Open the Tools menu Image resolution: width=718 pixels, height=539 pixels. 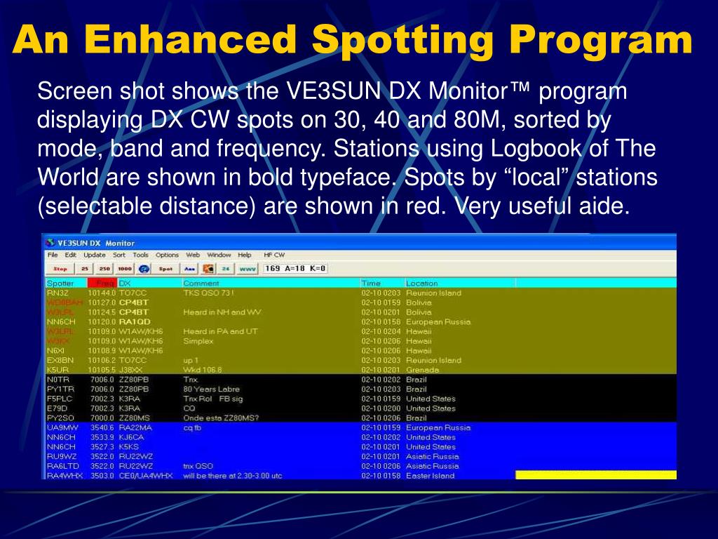(x=140, y=255)
